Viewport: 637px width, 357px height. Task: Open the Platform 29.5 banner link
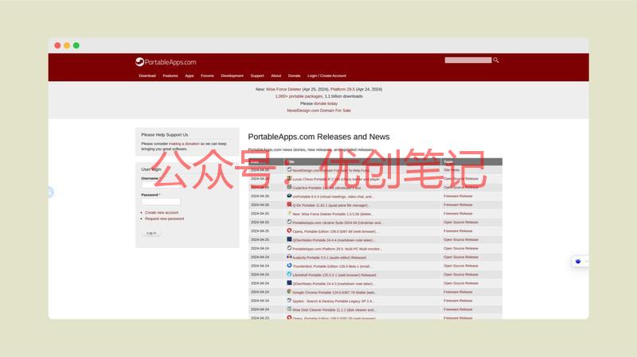coord(342,89)
